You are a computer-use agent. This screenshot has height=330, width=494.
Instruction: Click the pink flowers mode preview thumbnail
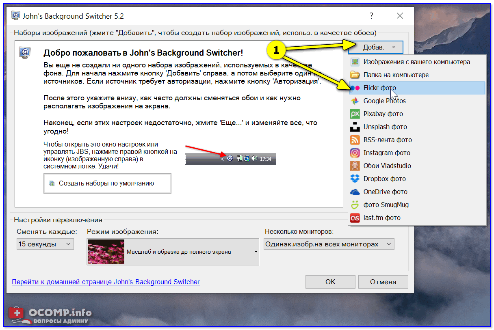(106, 252)
